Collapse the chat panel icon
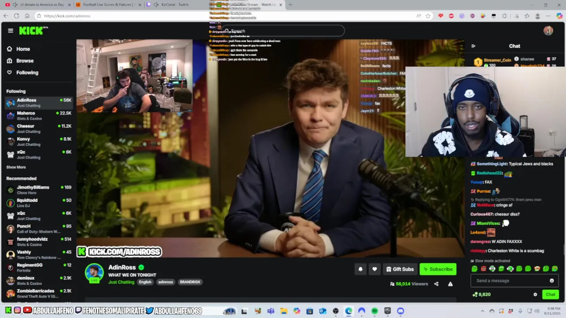 pos(473,46)
